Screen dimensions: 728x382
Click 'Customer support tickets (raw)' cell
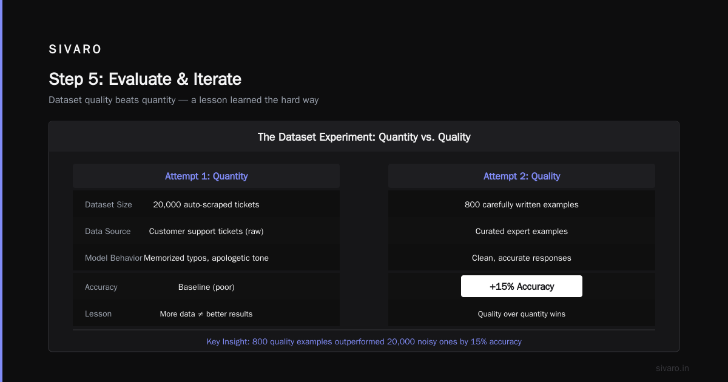[x=206, y=232]
